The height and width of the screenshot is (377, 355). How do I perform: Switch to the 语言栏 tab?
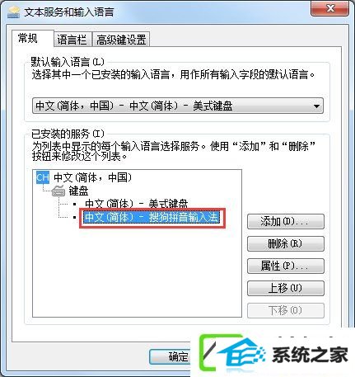click(72, 40)
